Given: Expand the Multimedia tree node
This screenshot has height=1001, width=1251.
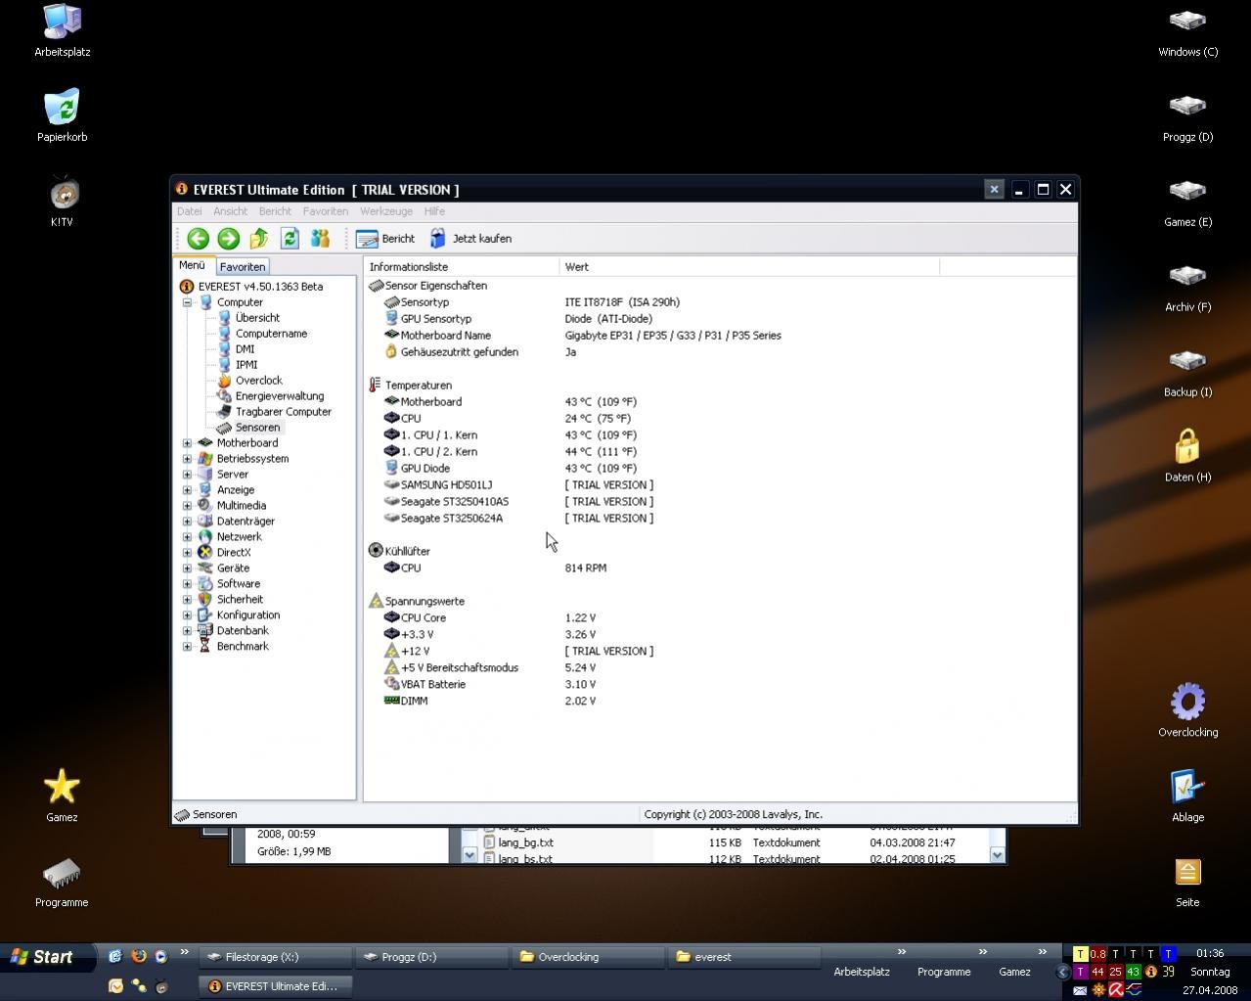Looking at the screenshot, I should (x=187, y=506).
